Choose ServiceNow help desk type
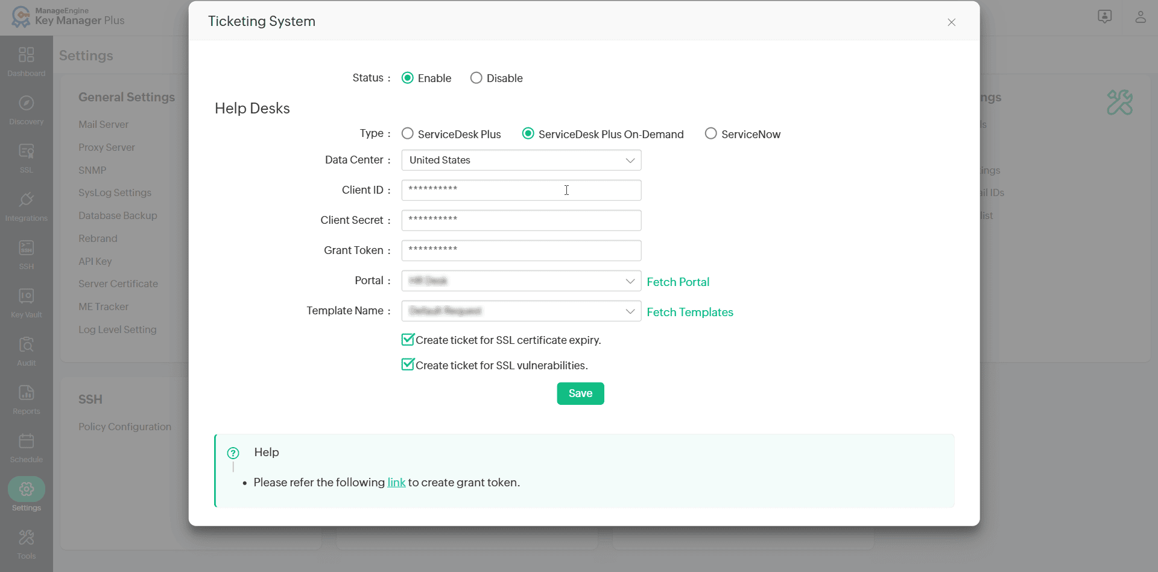The height and width of the screenshot is (572, 1158). coord(711,133)
